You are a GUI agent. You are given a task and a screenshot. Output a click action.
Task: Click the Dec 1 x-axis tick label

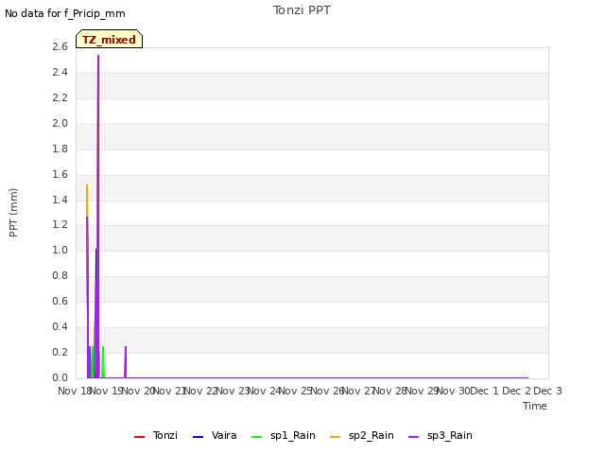pos(485,391)
